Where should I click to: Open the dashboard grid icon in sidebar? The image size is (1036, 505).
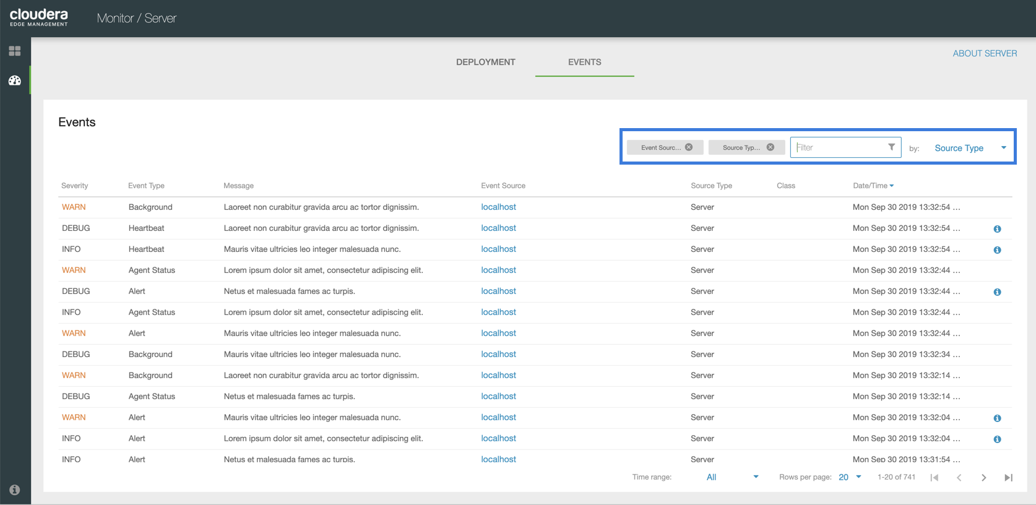coord(15,51)
